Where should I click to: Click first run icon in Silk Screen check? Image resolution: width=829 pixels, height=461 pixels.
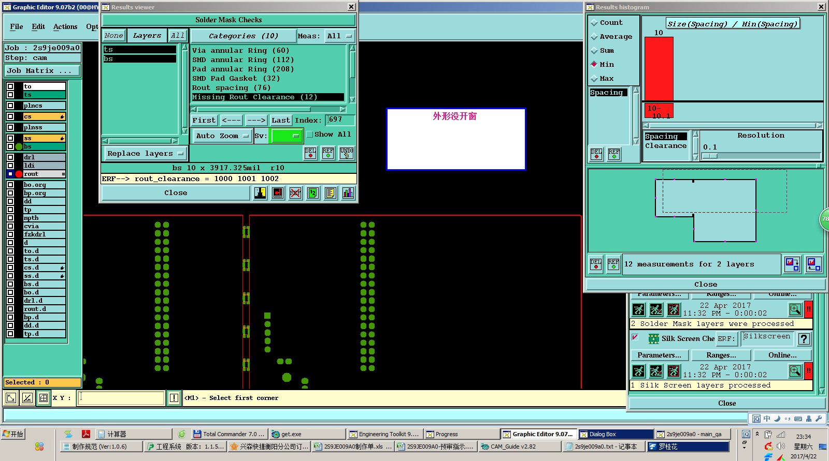[x=639, y=371]
